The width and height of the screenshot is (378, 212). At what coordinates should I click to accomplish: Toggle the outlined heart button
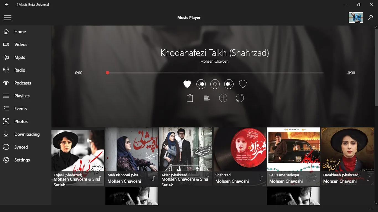(243, 84)
